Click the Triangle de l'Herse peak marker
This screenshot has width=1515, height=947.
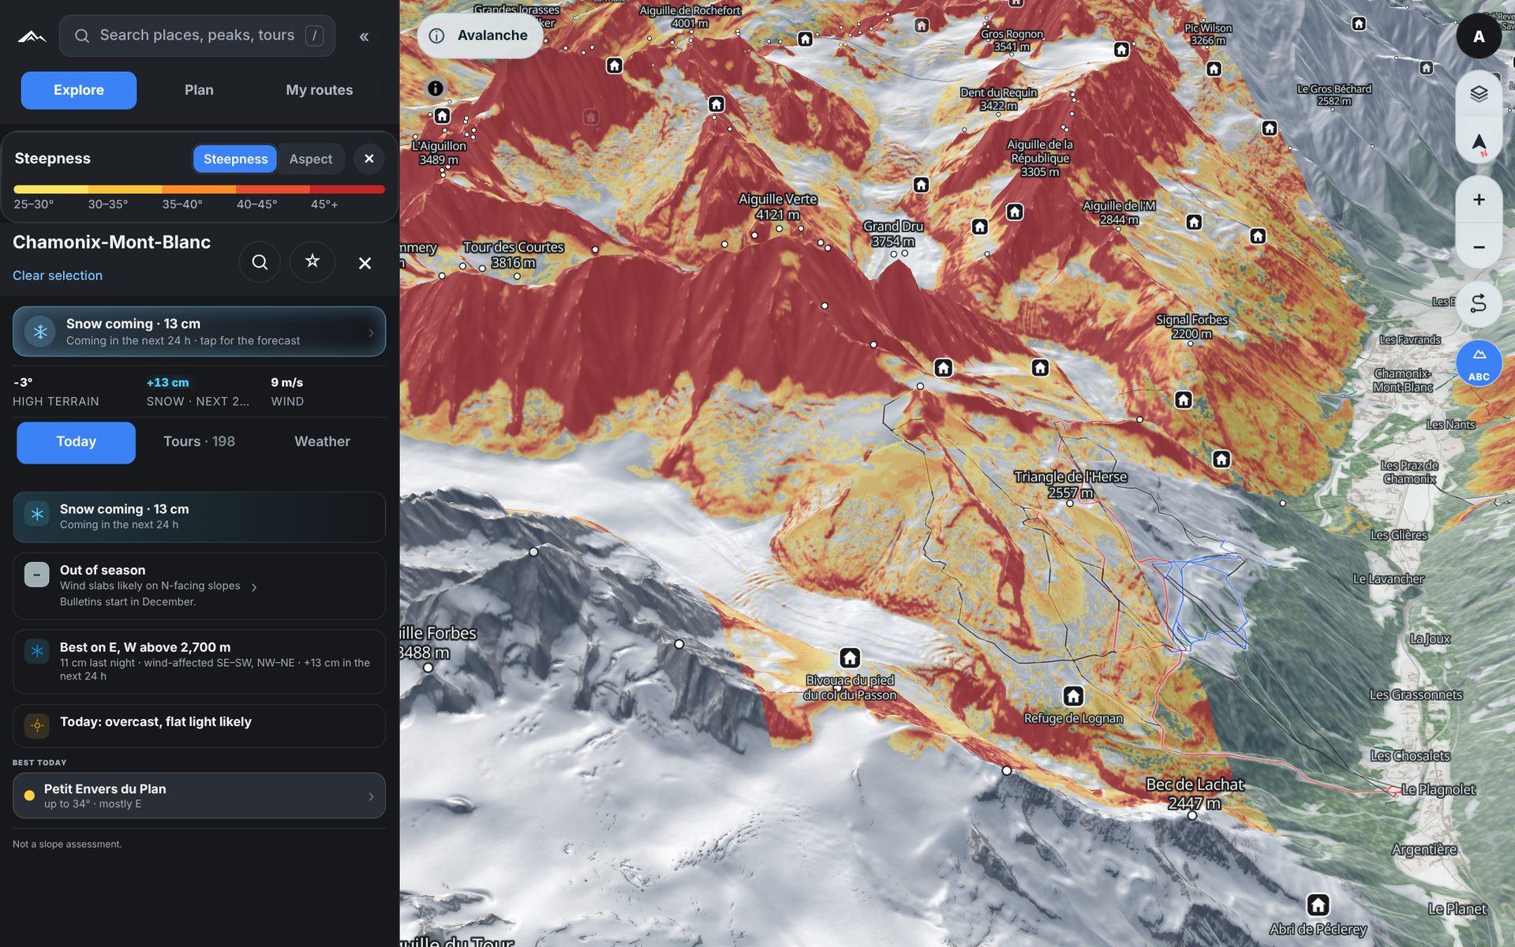1070,503
